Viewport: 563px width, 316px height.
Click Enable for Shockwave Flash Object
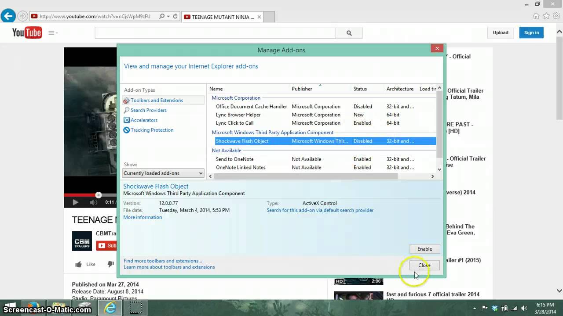[x=424, y=249]
